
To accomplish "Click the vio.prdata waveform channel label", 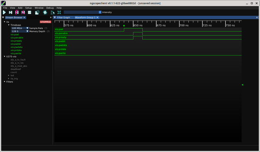I will 61,49.
